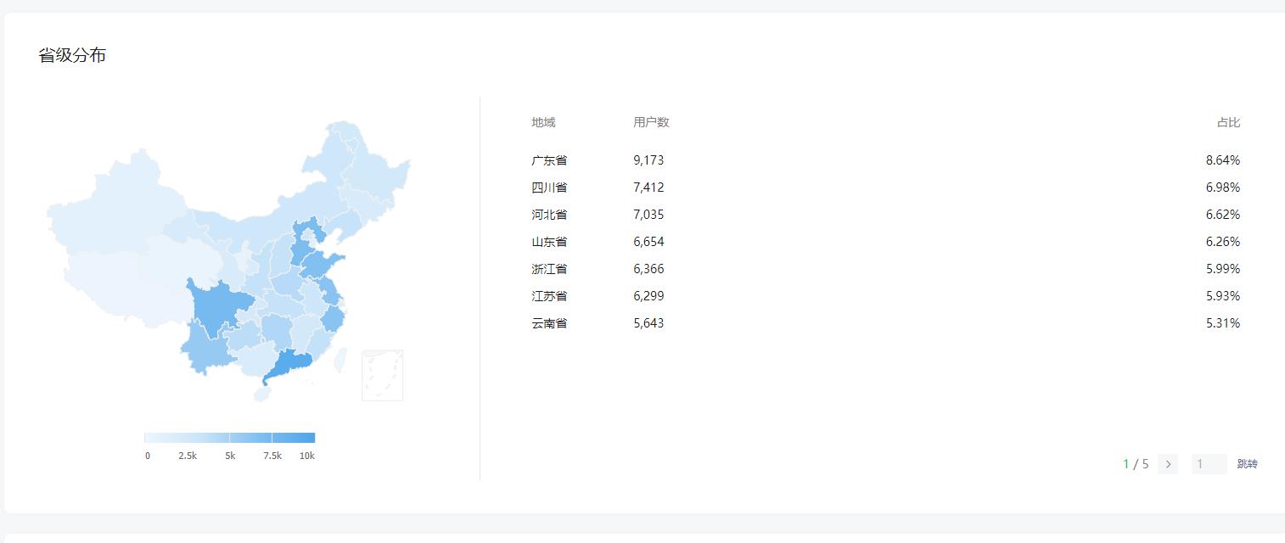Click user count 5,643
Viewport: 1285px width, 543px height.
pyautogui.click(x=648, y=323)
